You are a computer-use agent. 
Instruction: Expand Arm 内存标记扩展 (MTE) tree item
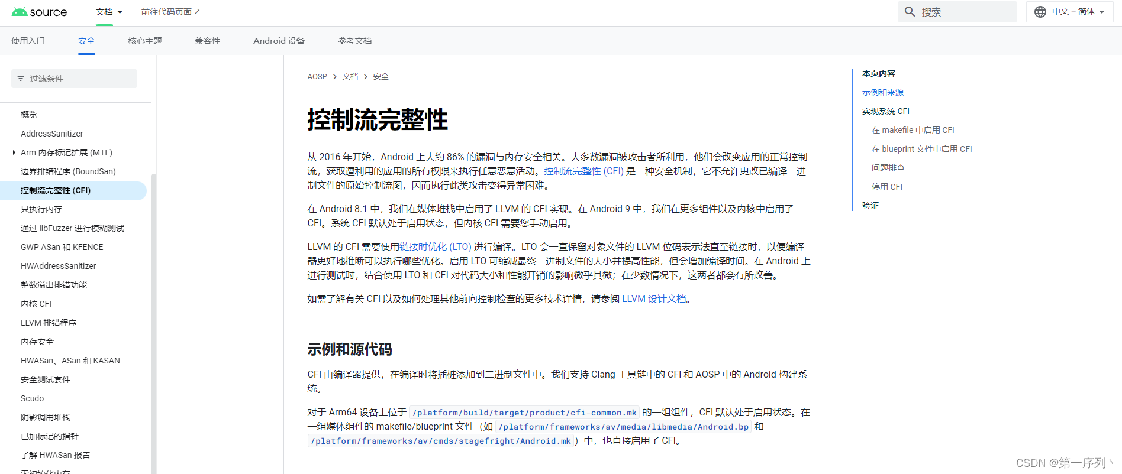pyautogui.click(x=14, y=152)
